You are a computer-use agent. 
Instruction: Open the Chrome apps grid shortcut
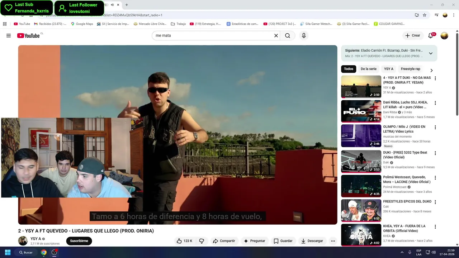(x=5, y=24)
